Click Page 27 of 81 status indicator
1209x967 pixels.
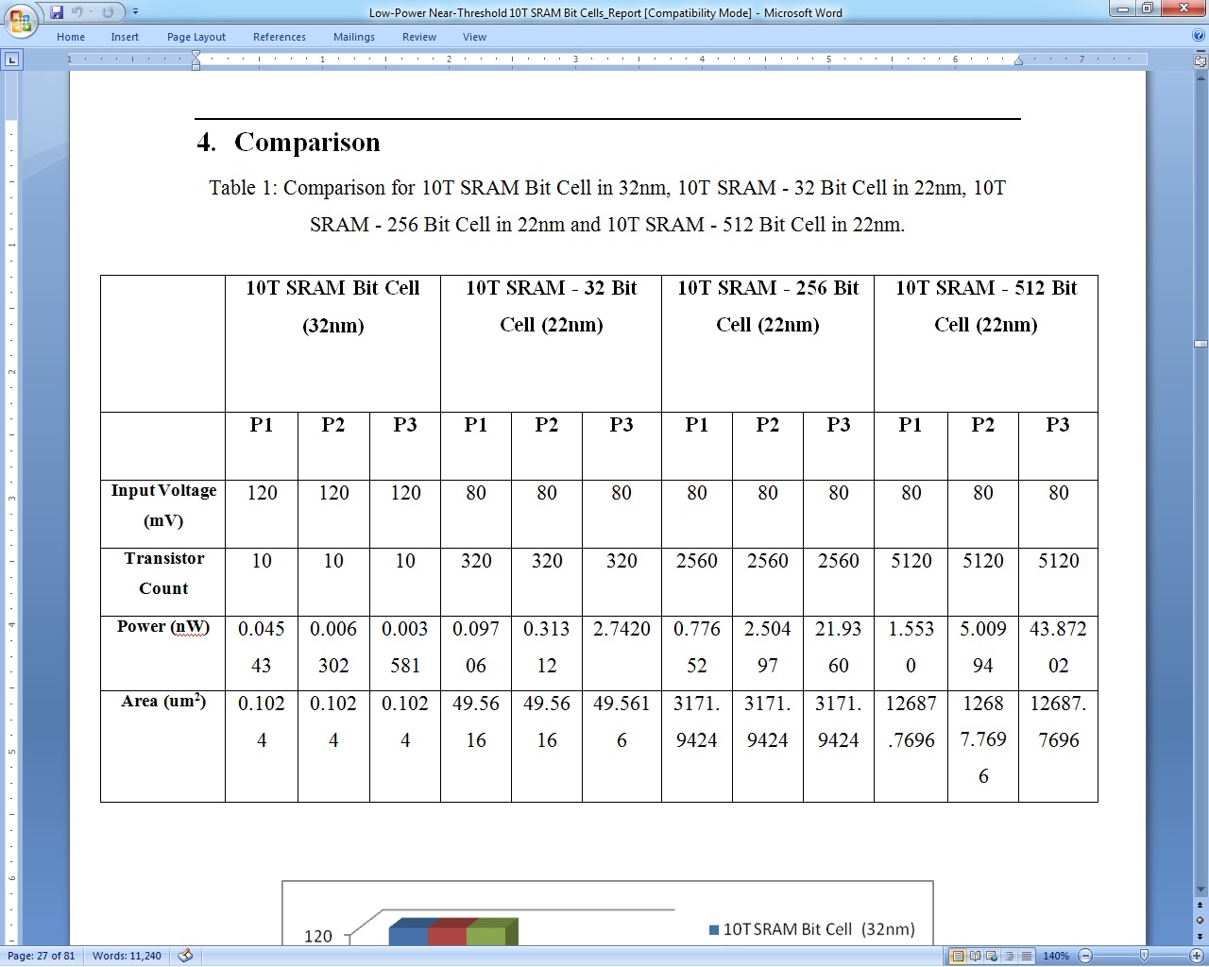click(41, 956)
